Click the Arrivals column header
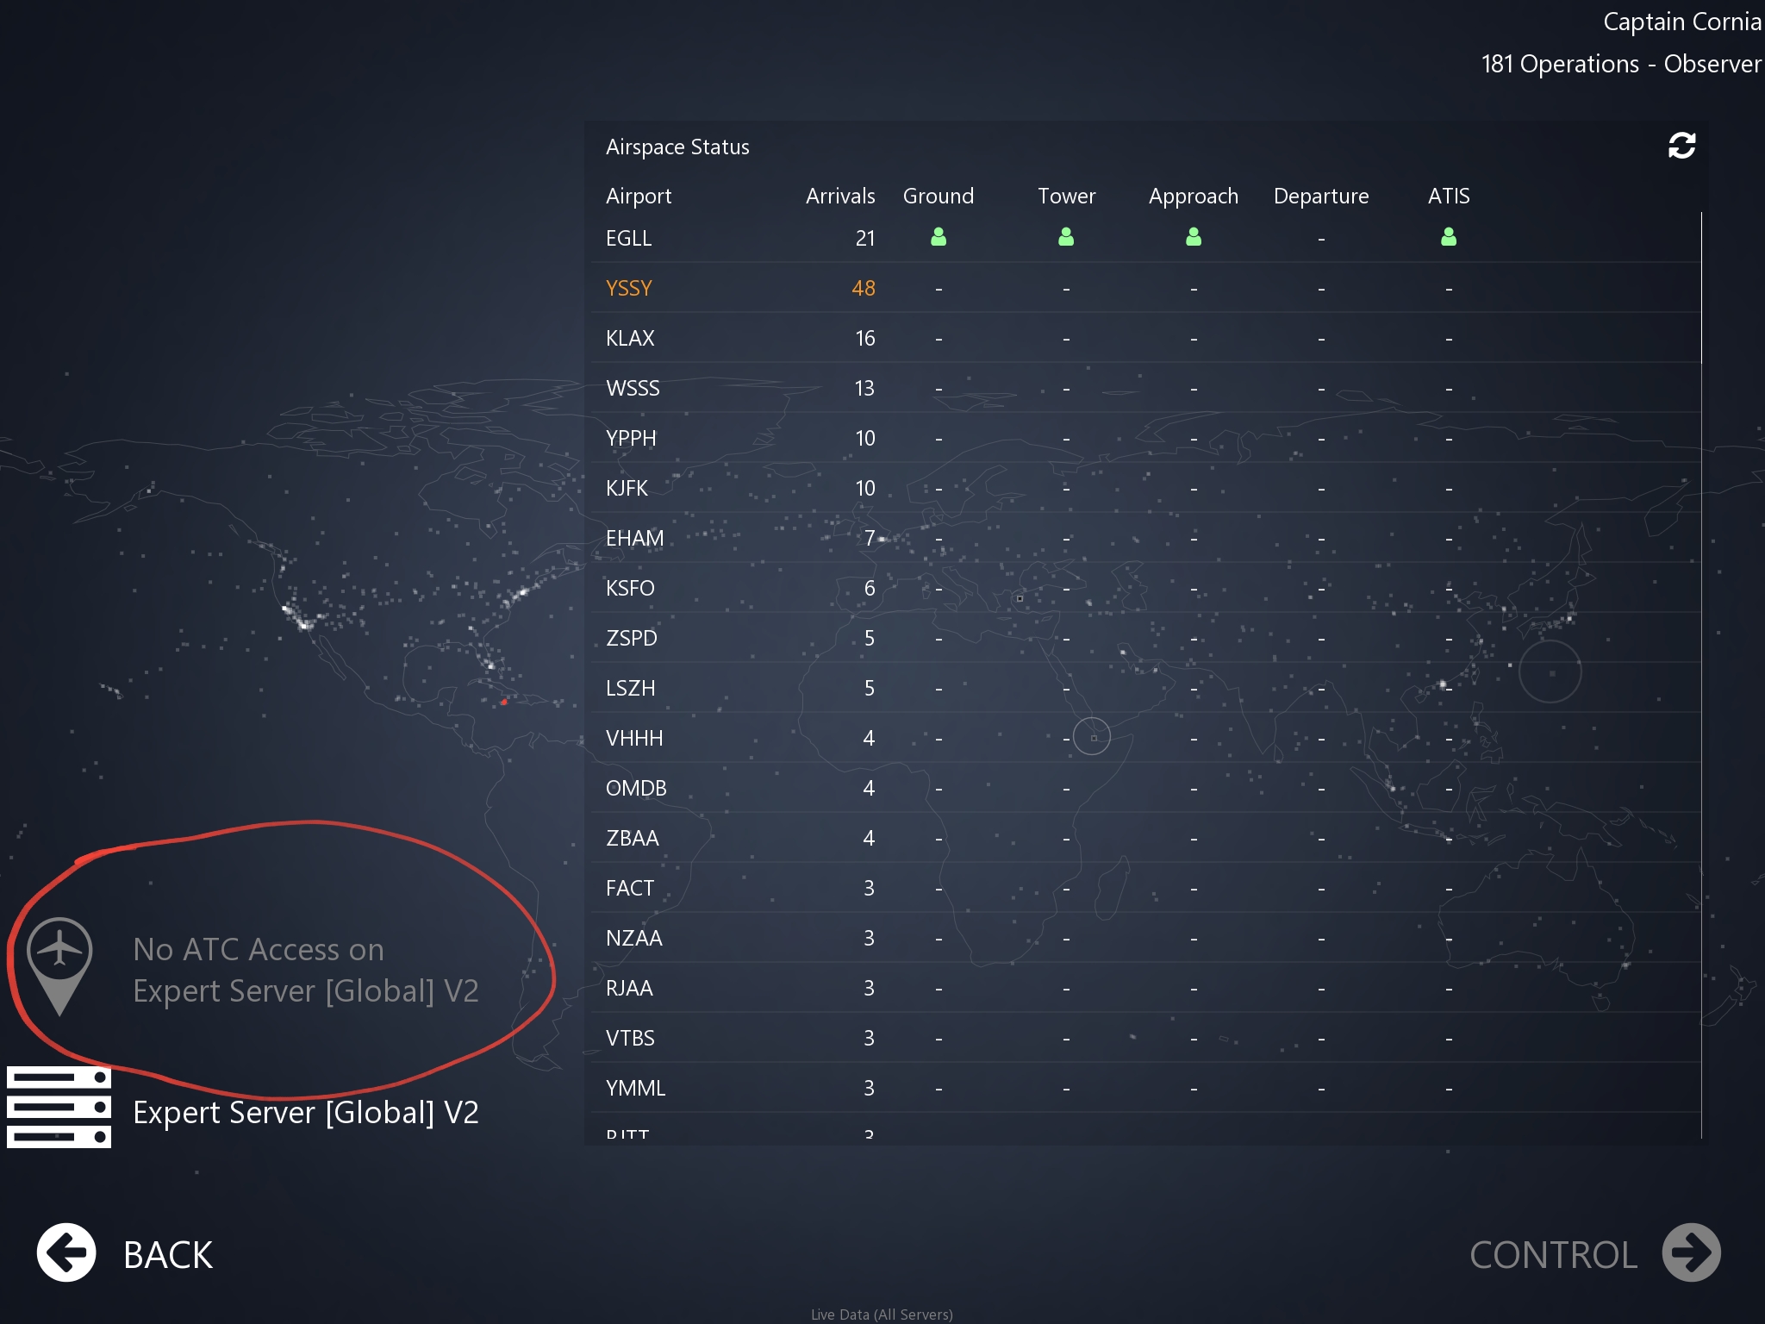Viewport: 1765px width, 1324px height. [839, 196]
